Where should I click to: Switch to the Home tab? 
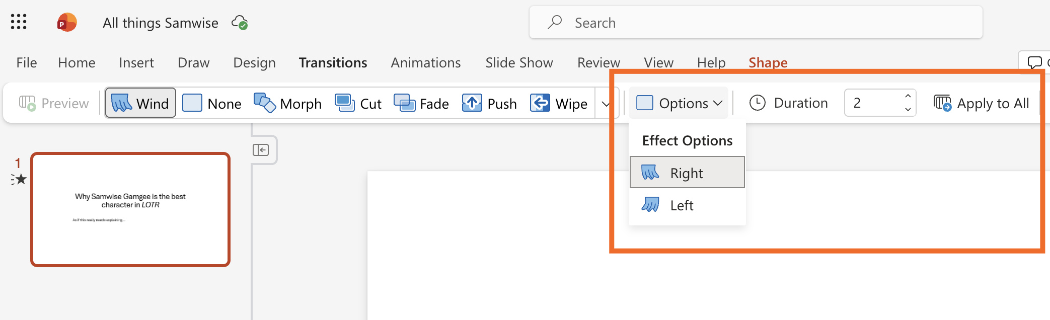[77, 62]
